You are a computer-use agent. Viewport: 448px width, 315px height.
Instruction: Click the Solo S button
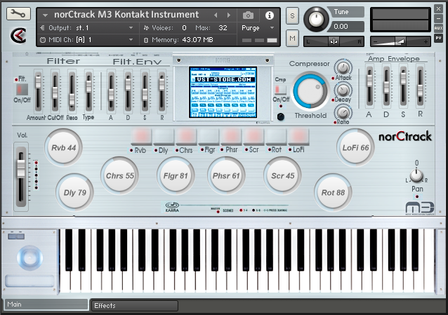point(292,15)
